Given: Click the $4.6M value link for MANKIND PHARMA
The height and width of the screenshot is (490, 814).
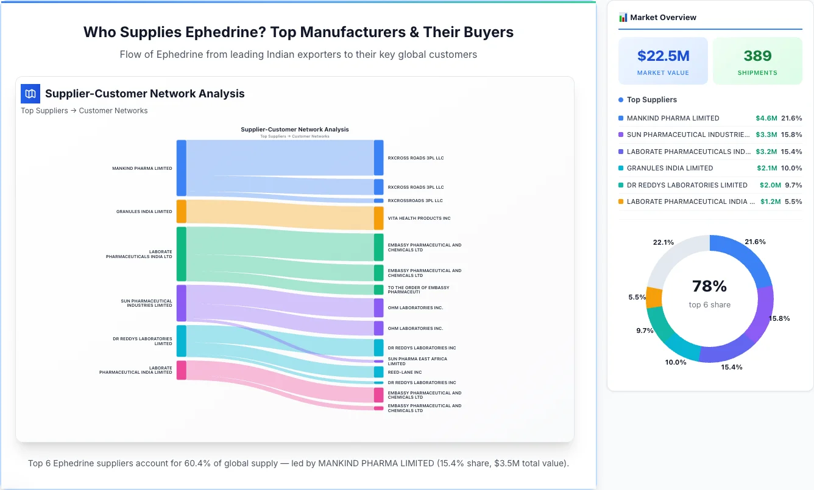Looking at the screenshot, I should click(766, 117).
